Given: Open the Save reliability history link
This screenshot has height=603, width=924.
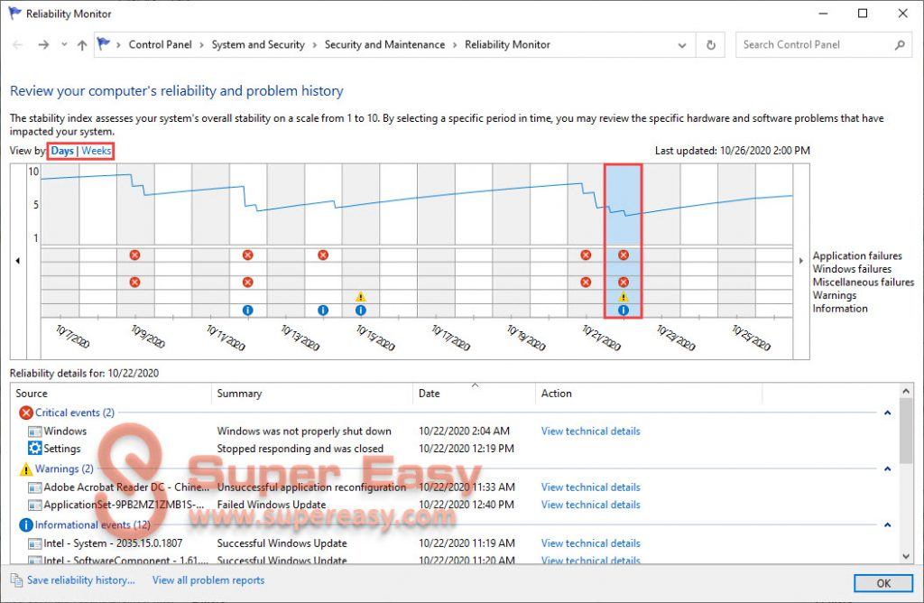Looking at the screenshot, I should (x=80, y=580).
